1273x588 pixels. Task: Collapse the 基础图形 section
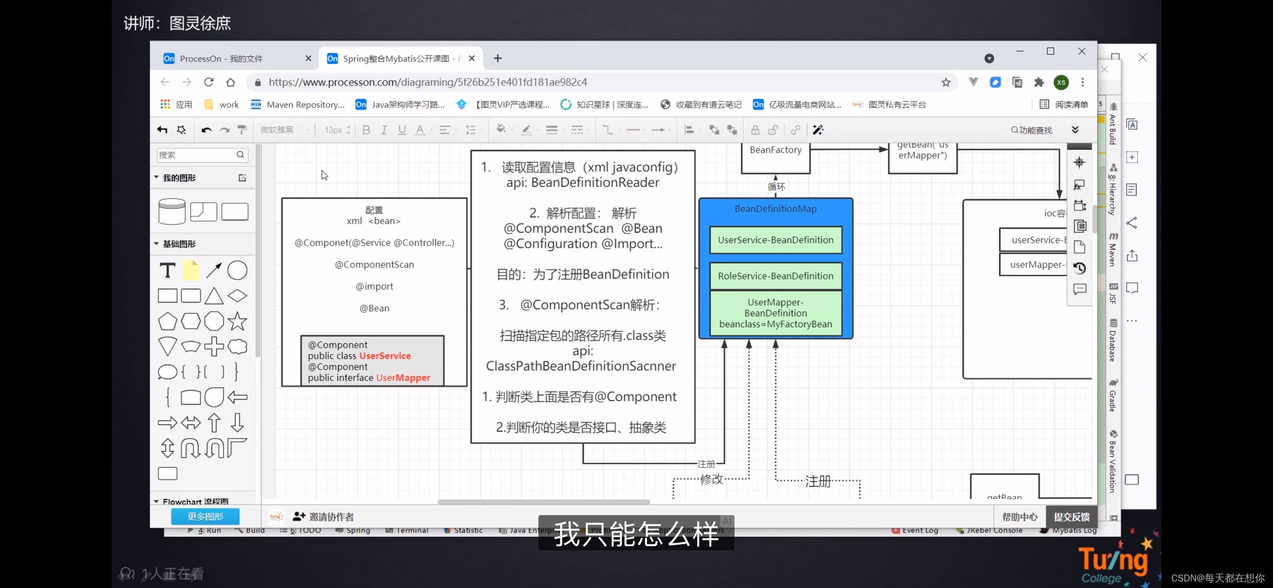click(x=156, y=243)
